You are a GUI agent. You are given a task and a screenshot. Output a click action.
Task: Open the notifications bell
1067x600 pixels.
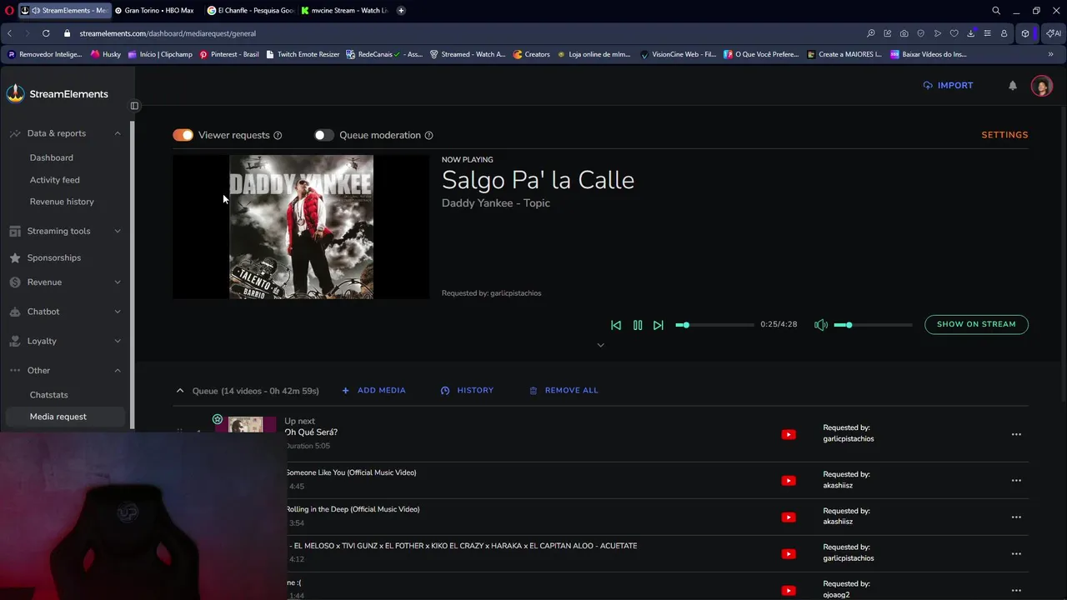click(1013, 85)
